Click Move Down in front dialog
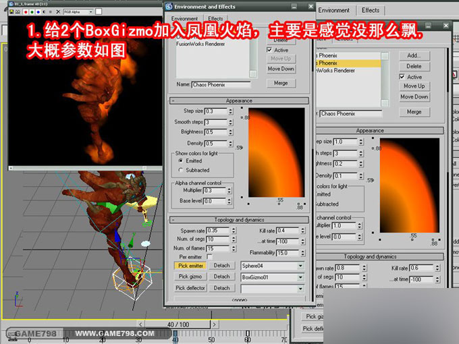 [281, 69]
